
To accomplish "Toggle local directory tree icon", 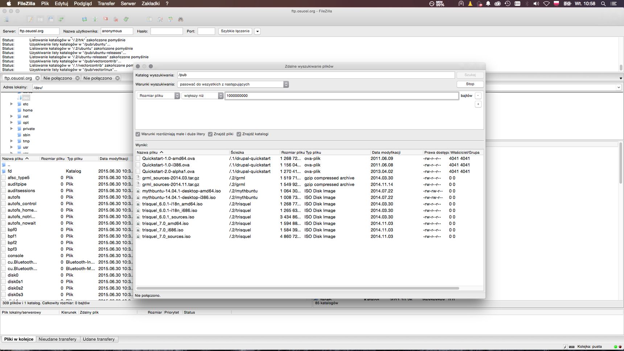I will coord(40,19).
